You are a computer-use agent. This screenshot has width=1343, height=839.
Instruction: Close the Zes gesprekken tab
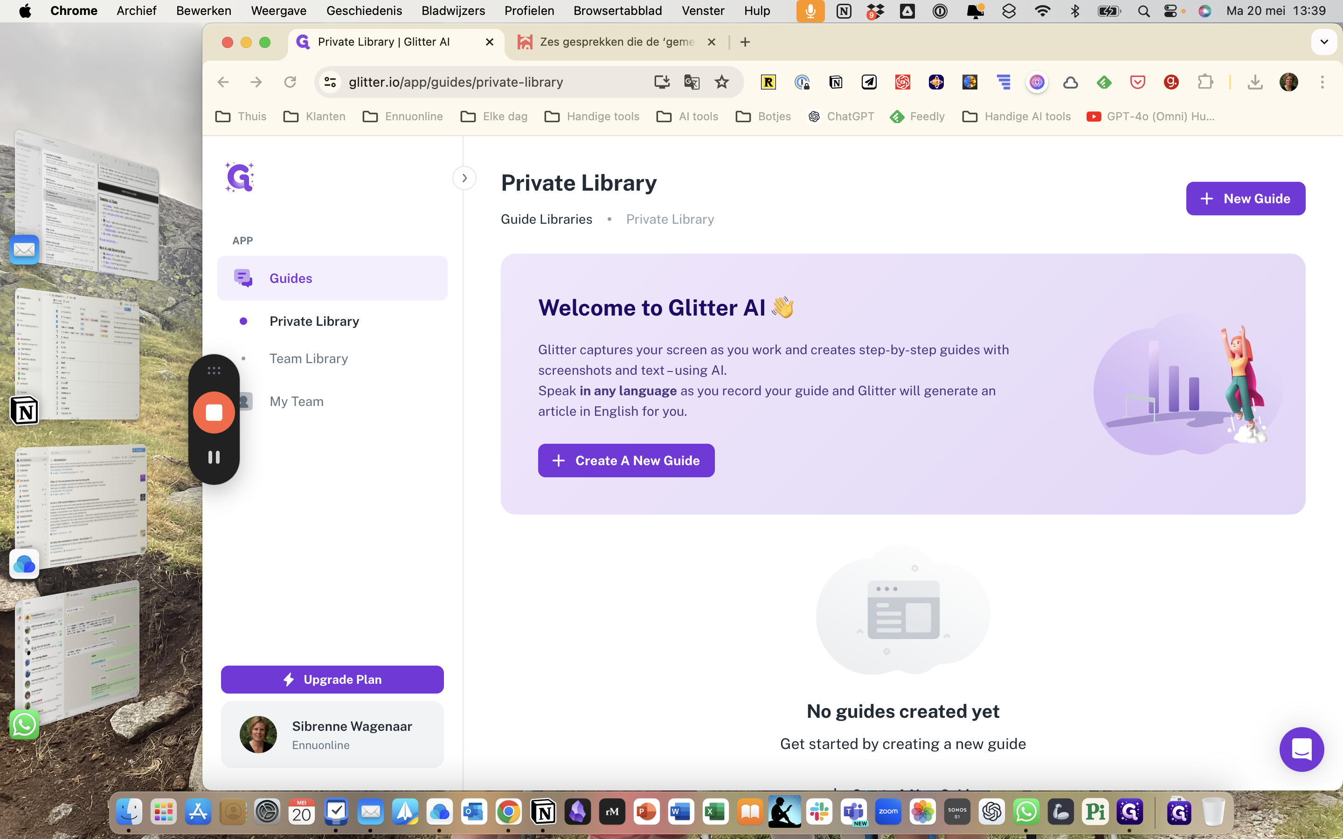(x=712, y=41)
